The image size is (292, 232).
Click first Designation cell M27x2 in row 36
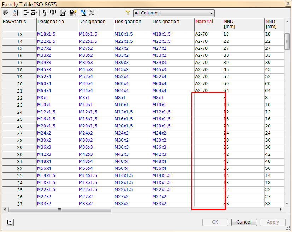pos(58,197)
